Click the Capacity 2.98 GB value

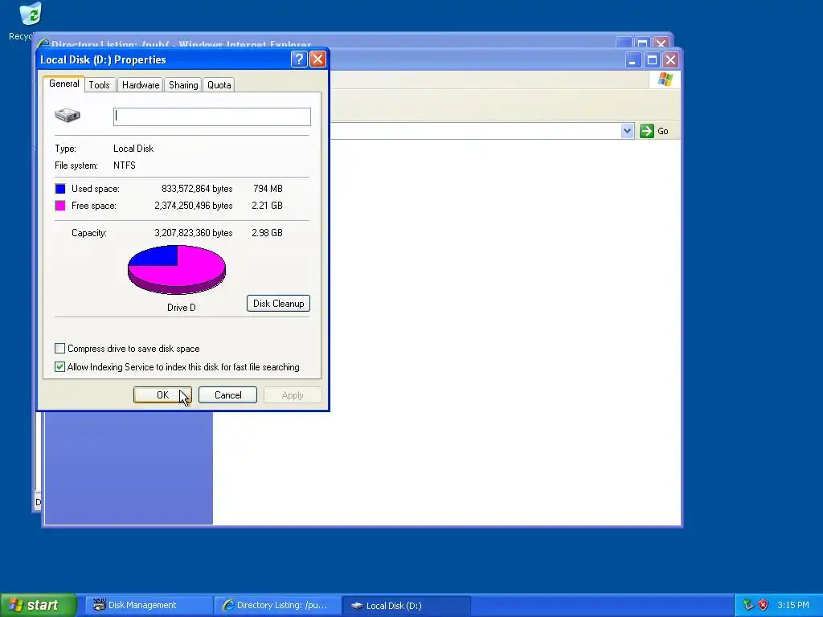point(267,233)
